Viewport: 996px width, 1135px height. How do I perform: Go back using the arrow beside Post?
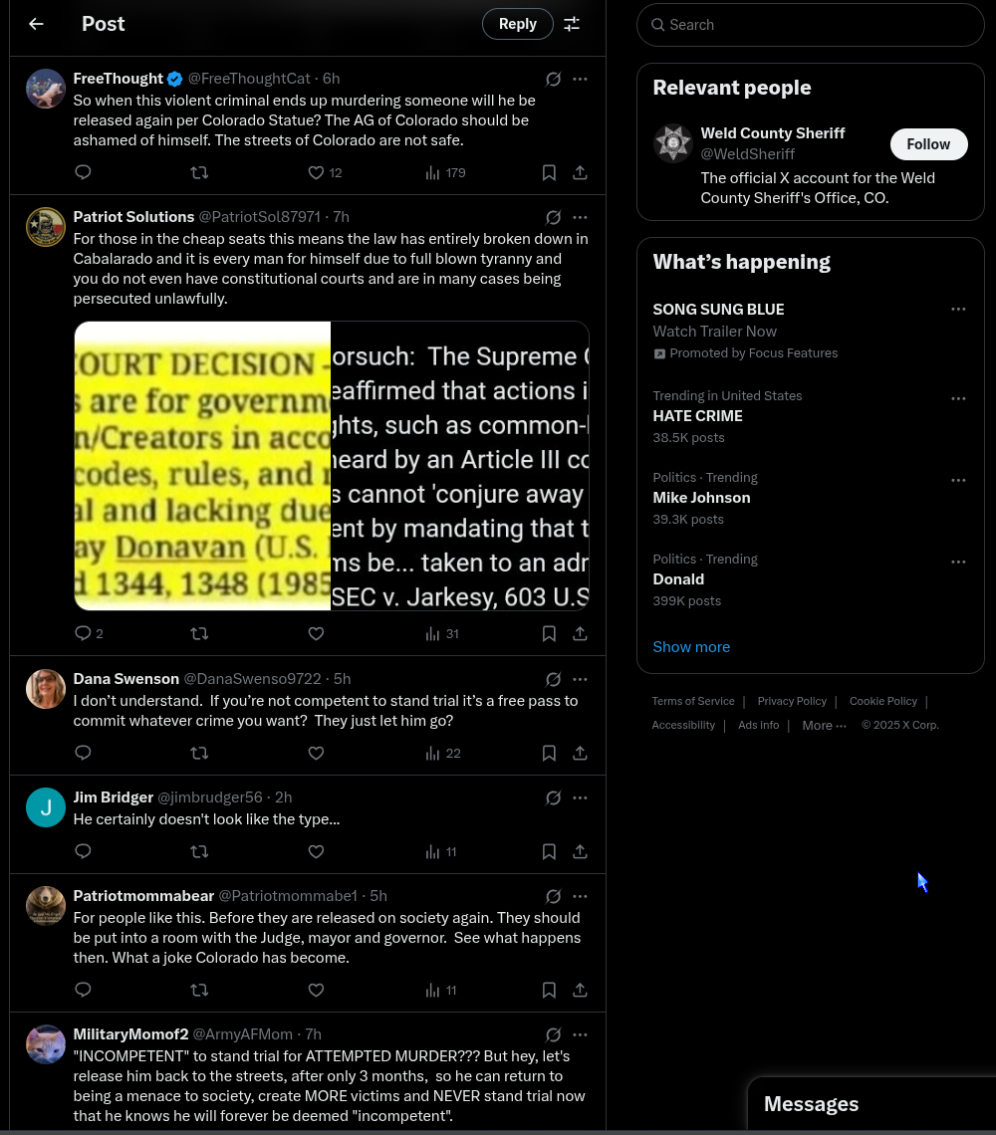pos(36,24)
